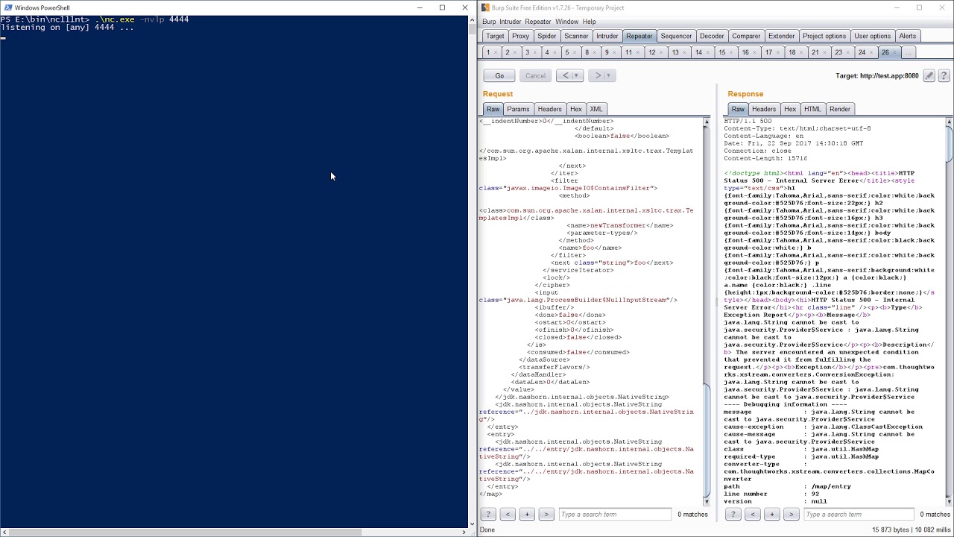Viewport: 954px width, 537px height.
Task: Show response HTML view tab
Action: pos(812,109)
